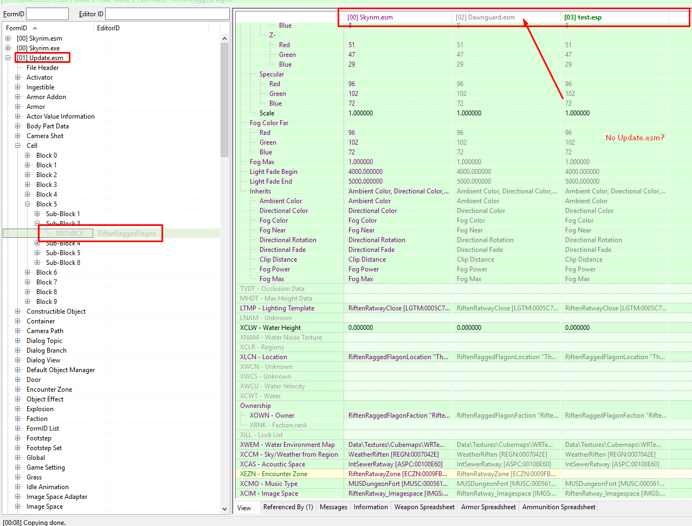Click the FormID search input field
Viewport: 692px width, 526px height.
[47, 14]
